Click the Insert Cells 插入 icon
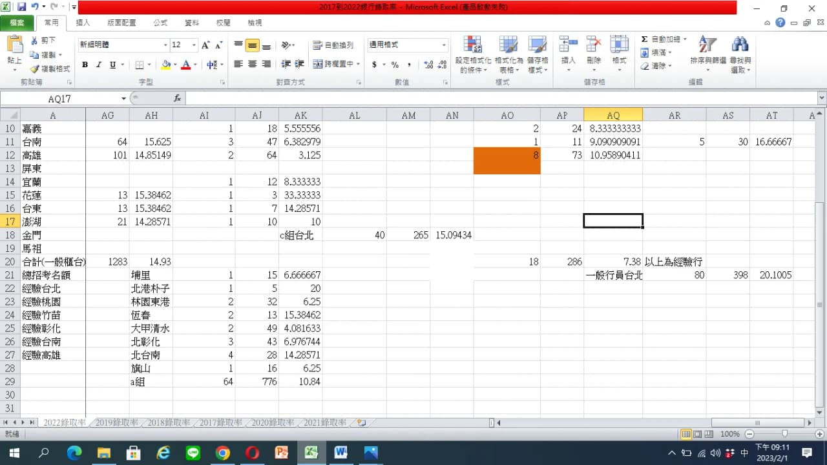Screen dimensions: 827x465 [568, 45]
